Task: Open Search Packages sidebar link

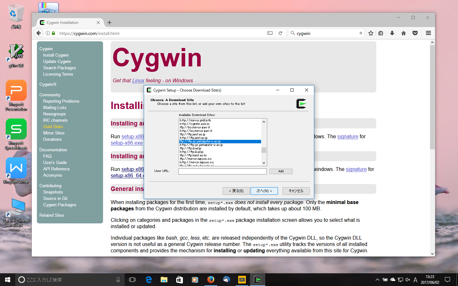Action: tap(59, 68)
